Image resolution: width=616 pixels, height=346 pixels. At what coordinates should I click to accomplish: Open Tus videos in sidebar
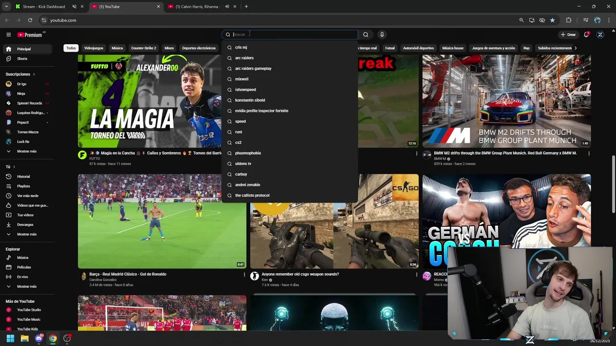[x=26, y=215]
